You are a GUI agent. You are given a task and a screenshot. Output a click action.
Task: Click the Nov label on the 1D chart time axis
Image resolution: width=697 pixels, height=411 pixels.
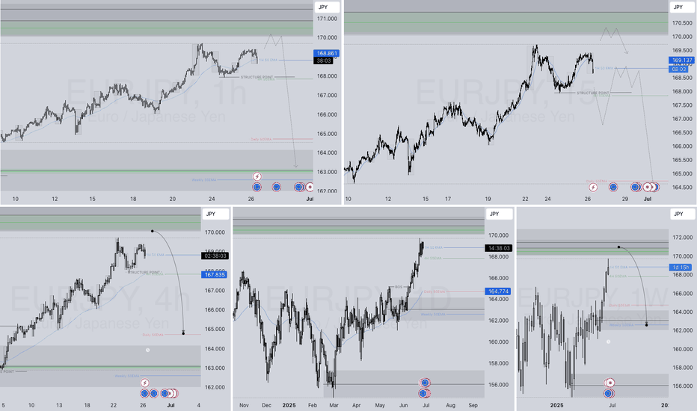click(x=244, y=405)
